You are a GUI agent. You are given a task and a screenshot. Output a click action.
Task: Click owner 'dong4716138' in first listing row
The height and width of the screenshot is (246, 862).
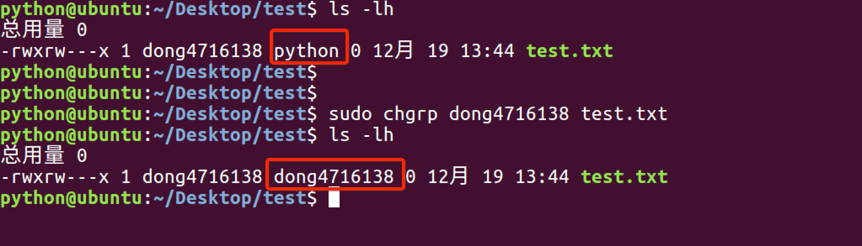(x=202, y=51)
